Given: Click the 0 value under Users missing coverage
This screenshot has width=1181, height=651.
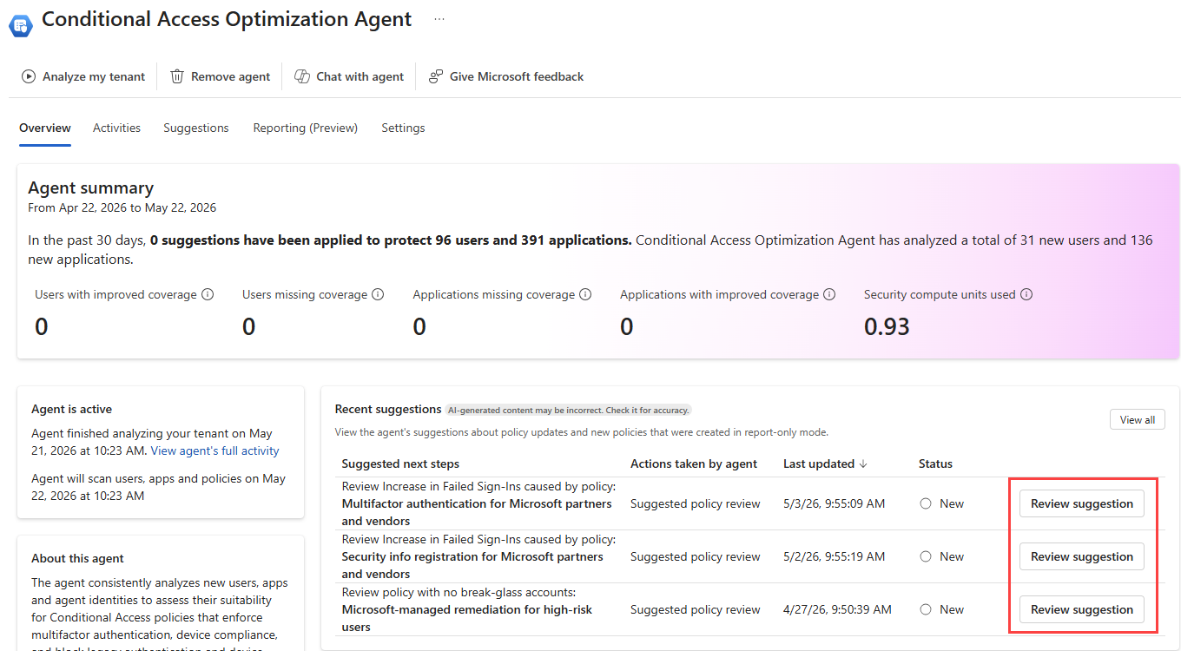Looking at the screenshot, I should point(249,327).
